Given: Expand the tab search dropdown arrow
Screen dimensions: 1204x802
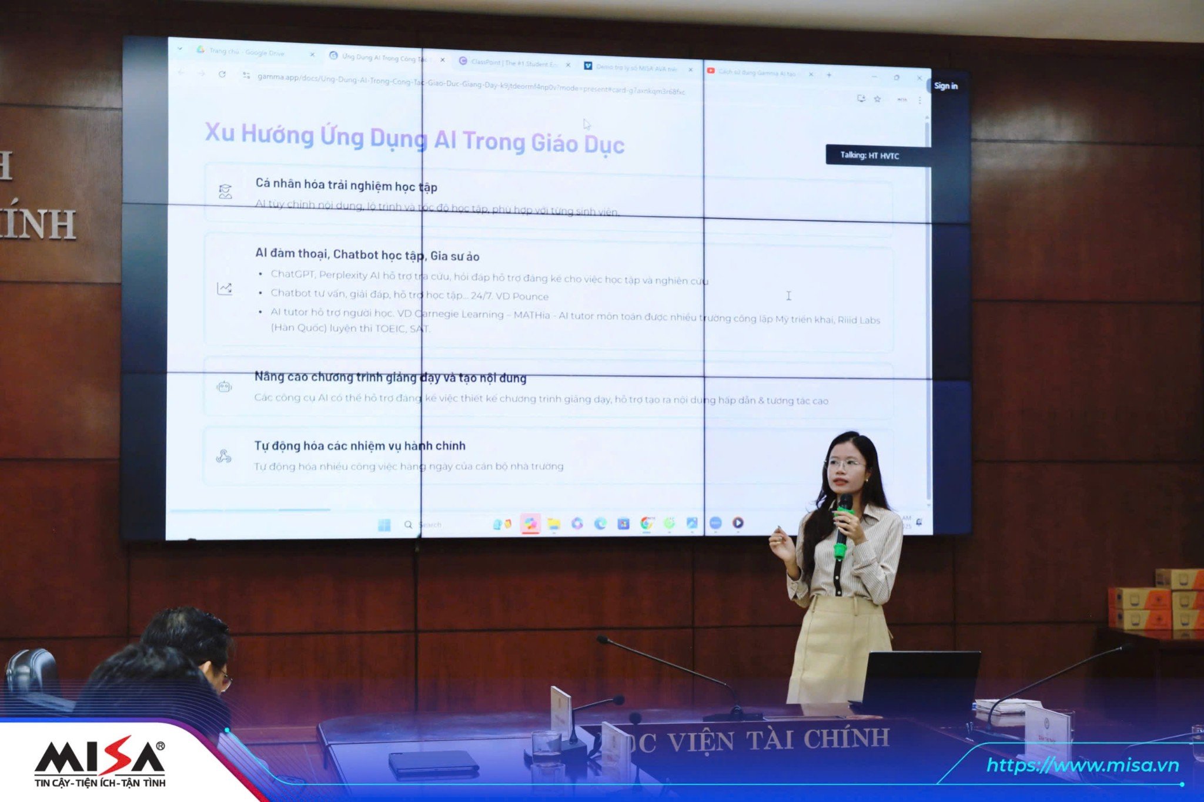Looking at the screenshot, I should click(x=180, y=49).
